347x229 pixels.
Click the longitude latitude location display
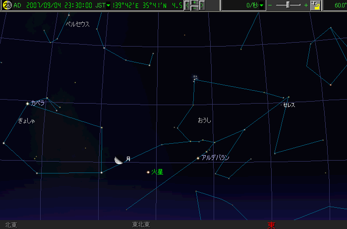tap(146, 5)
